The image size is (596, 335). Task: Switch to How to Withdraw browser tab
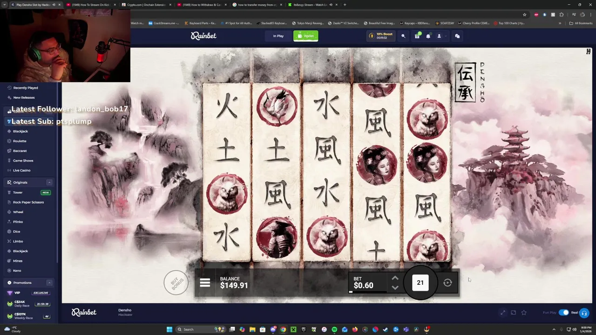click(201, 5)
